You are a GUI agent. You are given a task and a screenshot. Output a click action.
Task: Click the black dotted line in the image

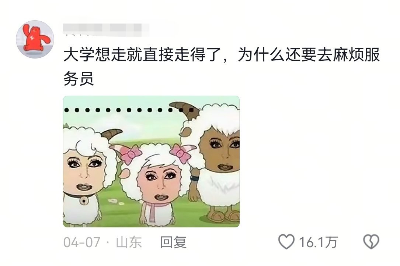click(x=129, y=110)
